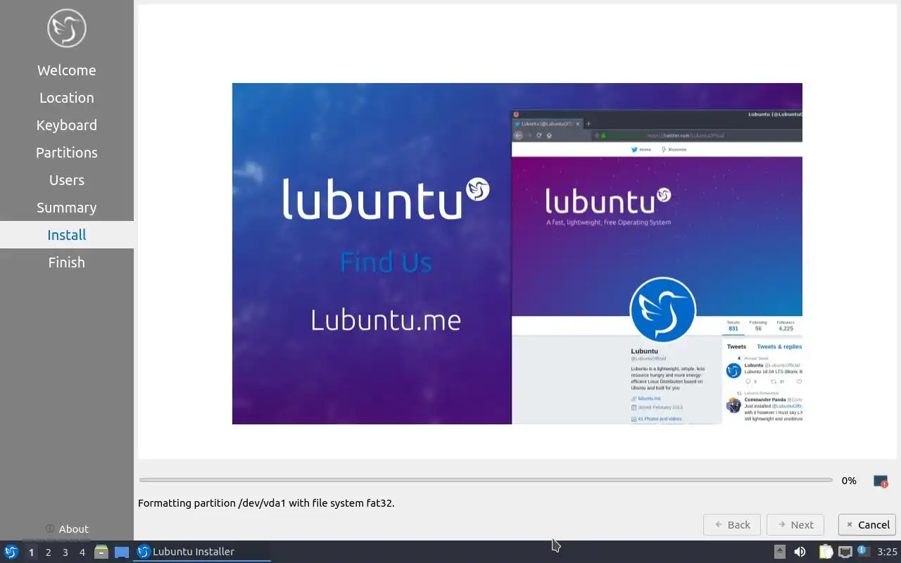
Task: Select the Keyboard step in sidebar
Action: (x=67, y=125)
